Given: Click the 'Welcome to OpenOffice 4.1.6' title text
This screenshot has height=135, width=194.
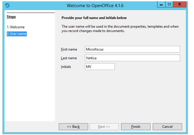Looking at the screenshot, I should [x=95, y=6].
